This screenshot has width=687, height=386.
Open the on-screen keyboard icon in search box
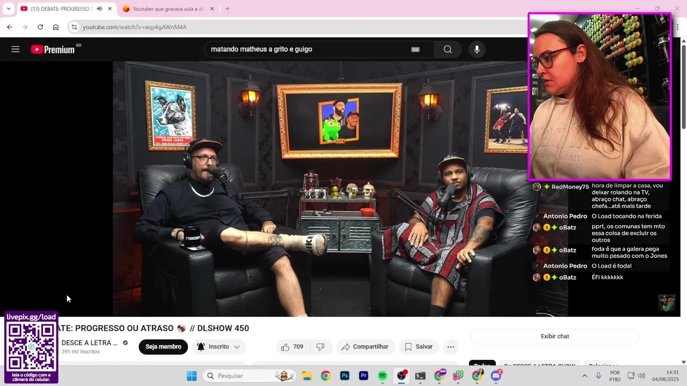click(415, 49)
